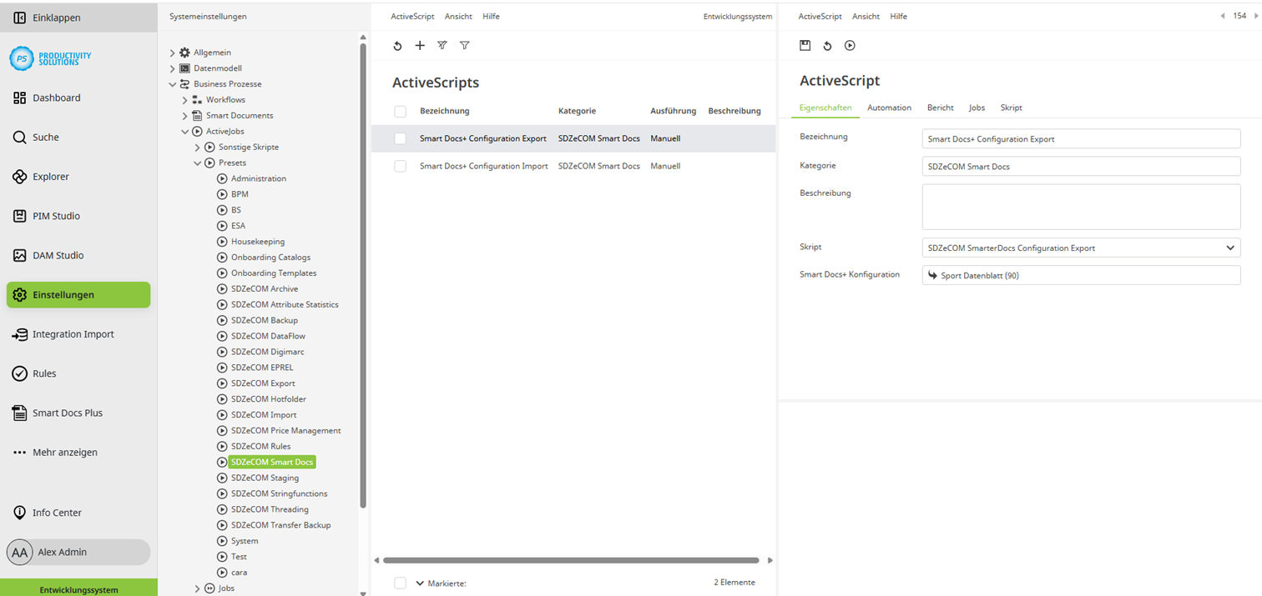Add a new ActiveScript with the plus icon
This screenshot has width=1262, height=596.
click(x=420, y=46)
